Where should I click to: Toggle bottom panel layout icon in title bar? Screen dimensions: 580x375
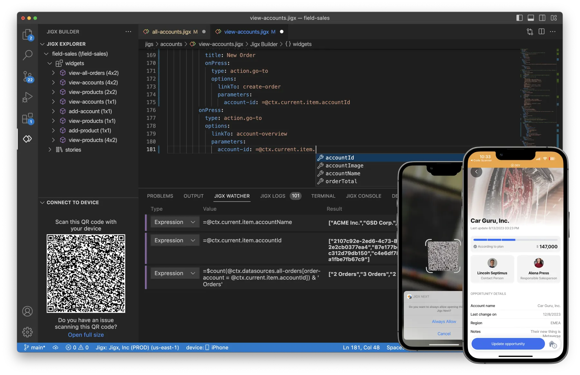(531, 18)
